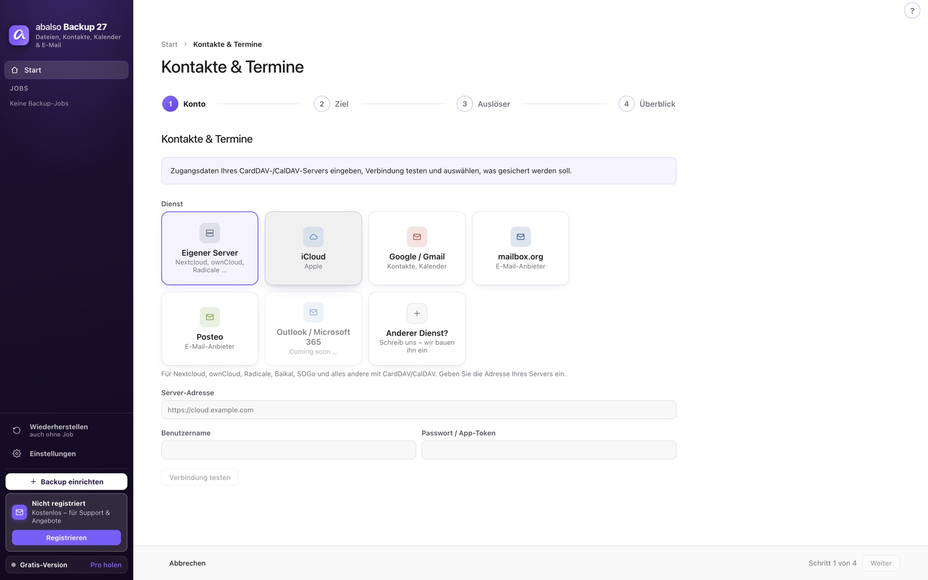Viewport: 928px width, 580px height.
Task: Click the Konto step label
Action: point(194,104)
